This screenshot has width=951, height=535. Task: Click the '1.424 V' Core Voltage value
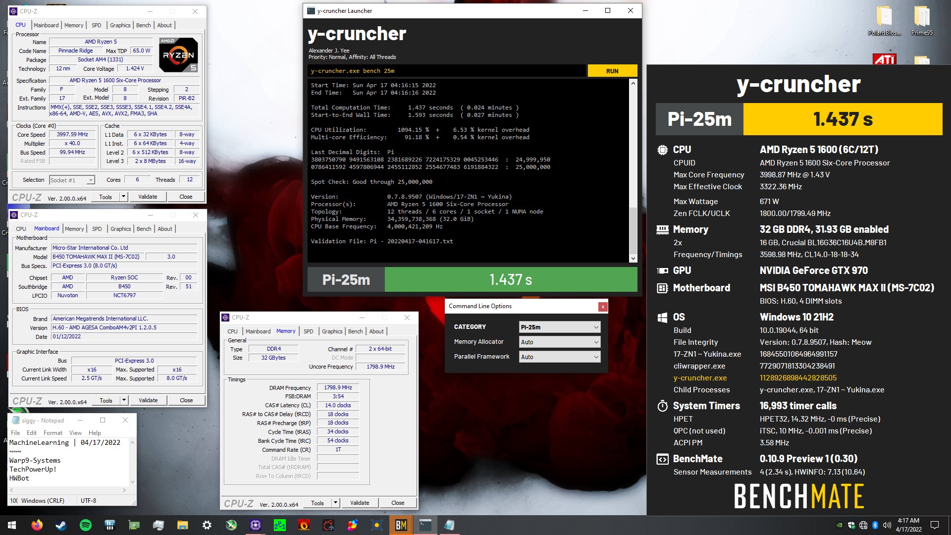pos(135,69)
